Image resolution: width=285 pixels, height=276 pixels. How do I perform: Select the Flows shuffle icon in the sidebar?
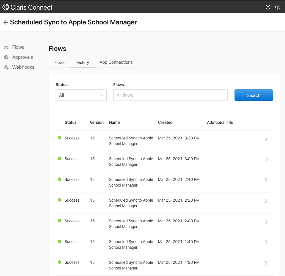pos(6,47)
